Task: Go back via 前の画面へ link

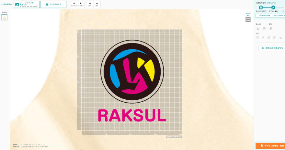Action: click(6, 4)
